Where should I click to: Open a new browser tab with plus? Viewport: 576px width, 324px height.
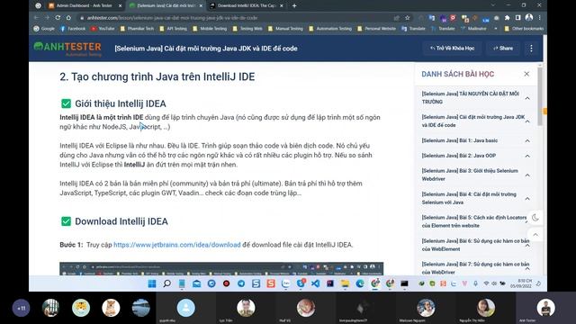point(294,5)
